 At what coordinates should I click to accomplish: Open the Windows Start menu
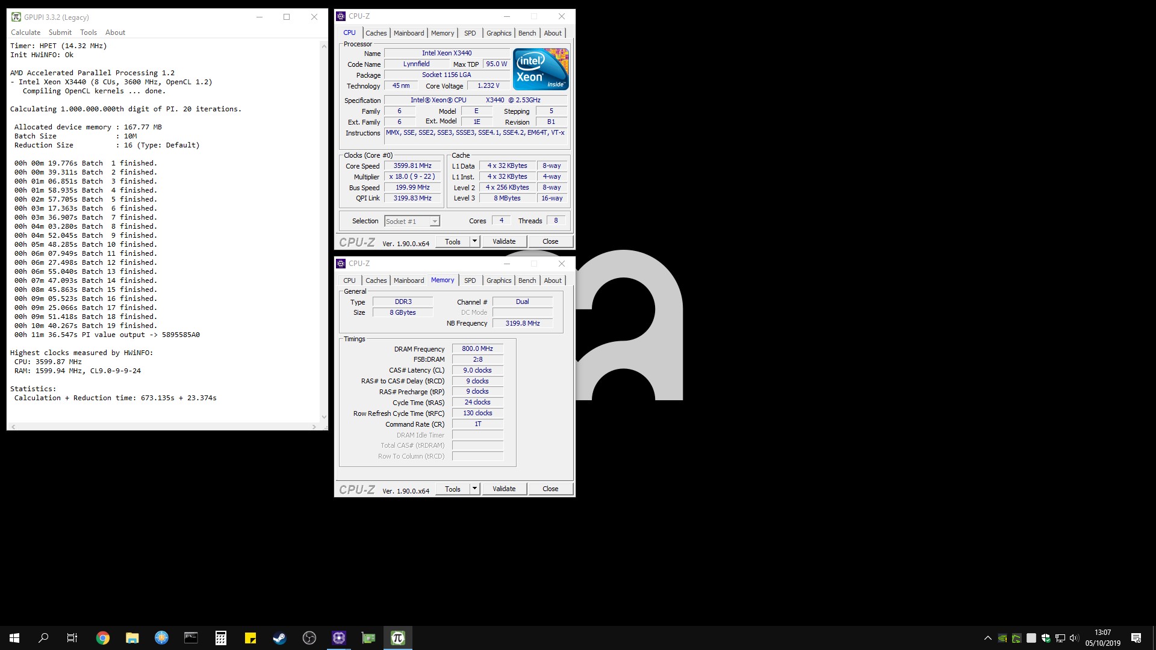[14, 638]
